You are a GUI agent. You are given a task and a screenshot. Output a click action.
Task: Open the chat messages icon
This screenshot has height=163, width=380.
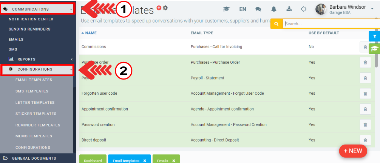[x=259, y=9]
